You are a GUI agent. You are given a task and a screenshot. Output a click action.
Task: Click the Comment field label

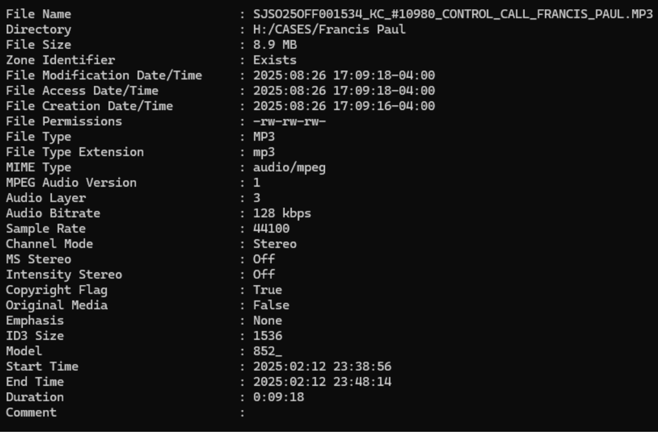[31, 412]
